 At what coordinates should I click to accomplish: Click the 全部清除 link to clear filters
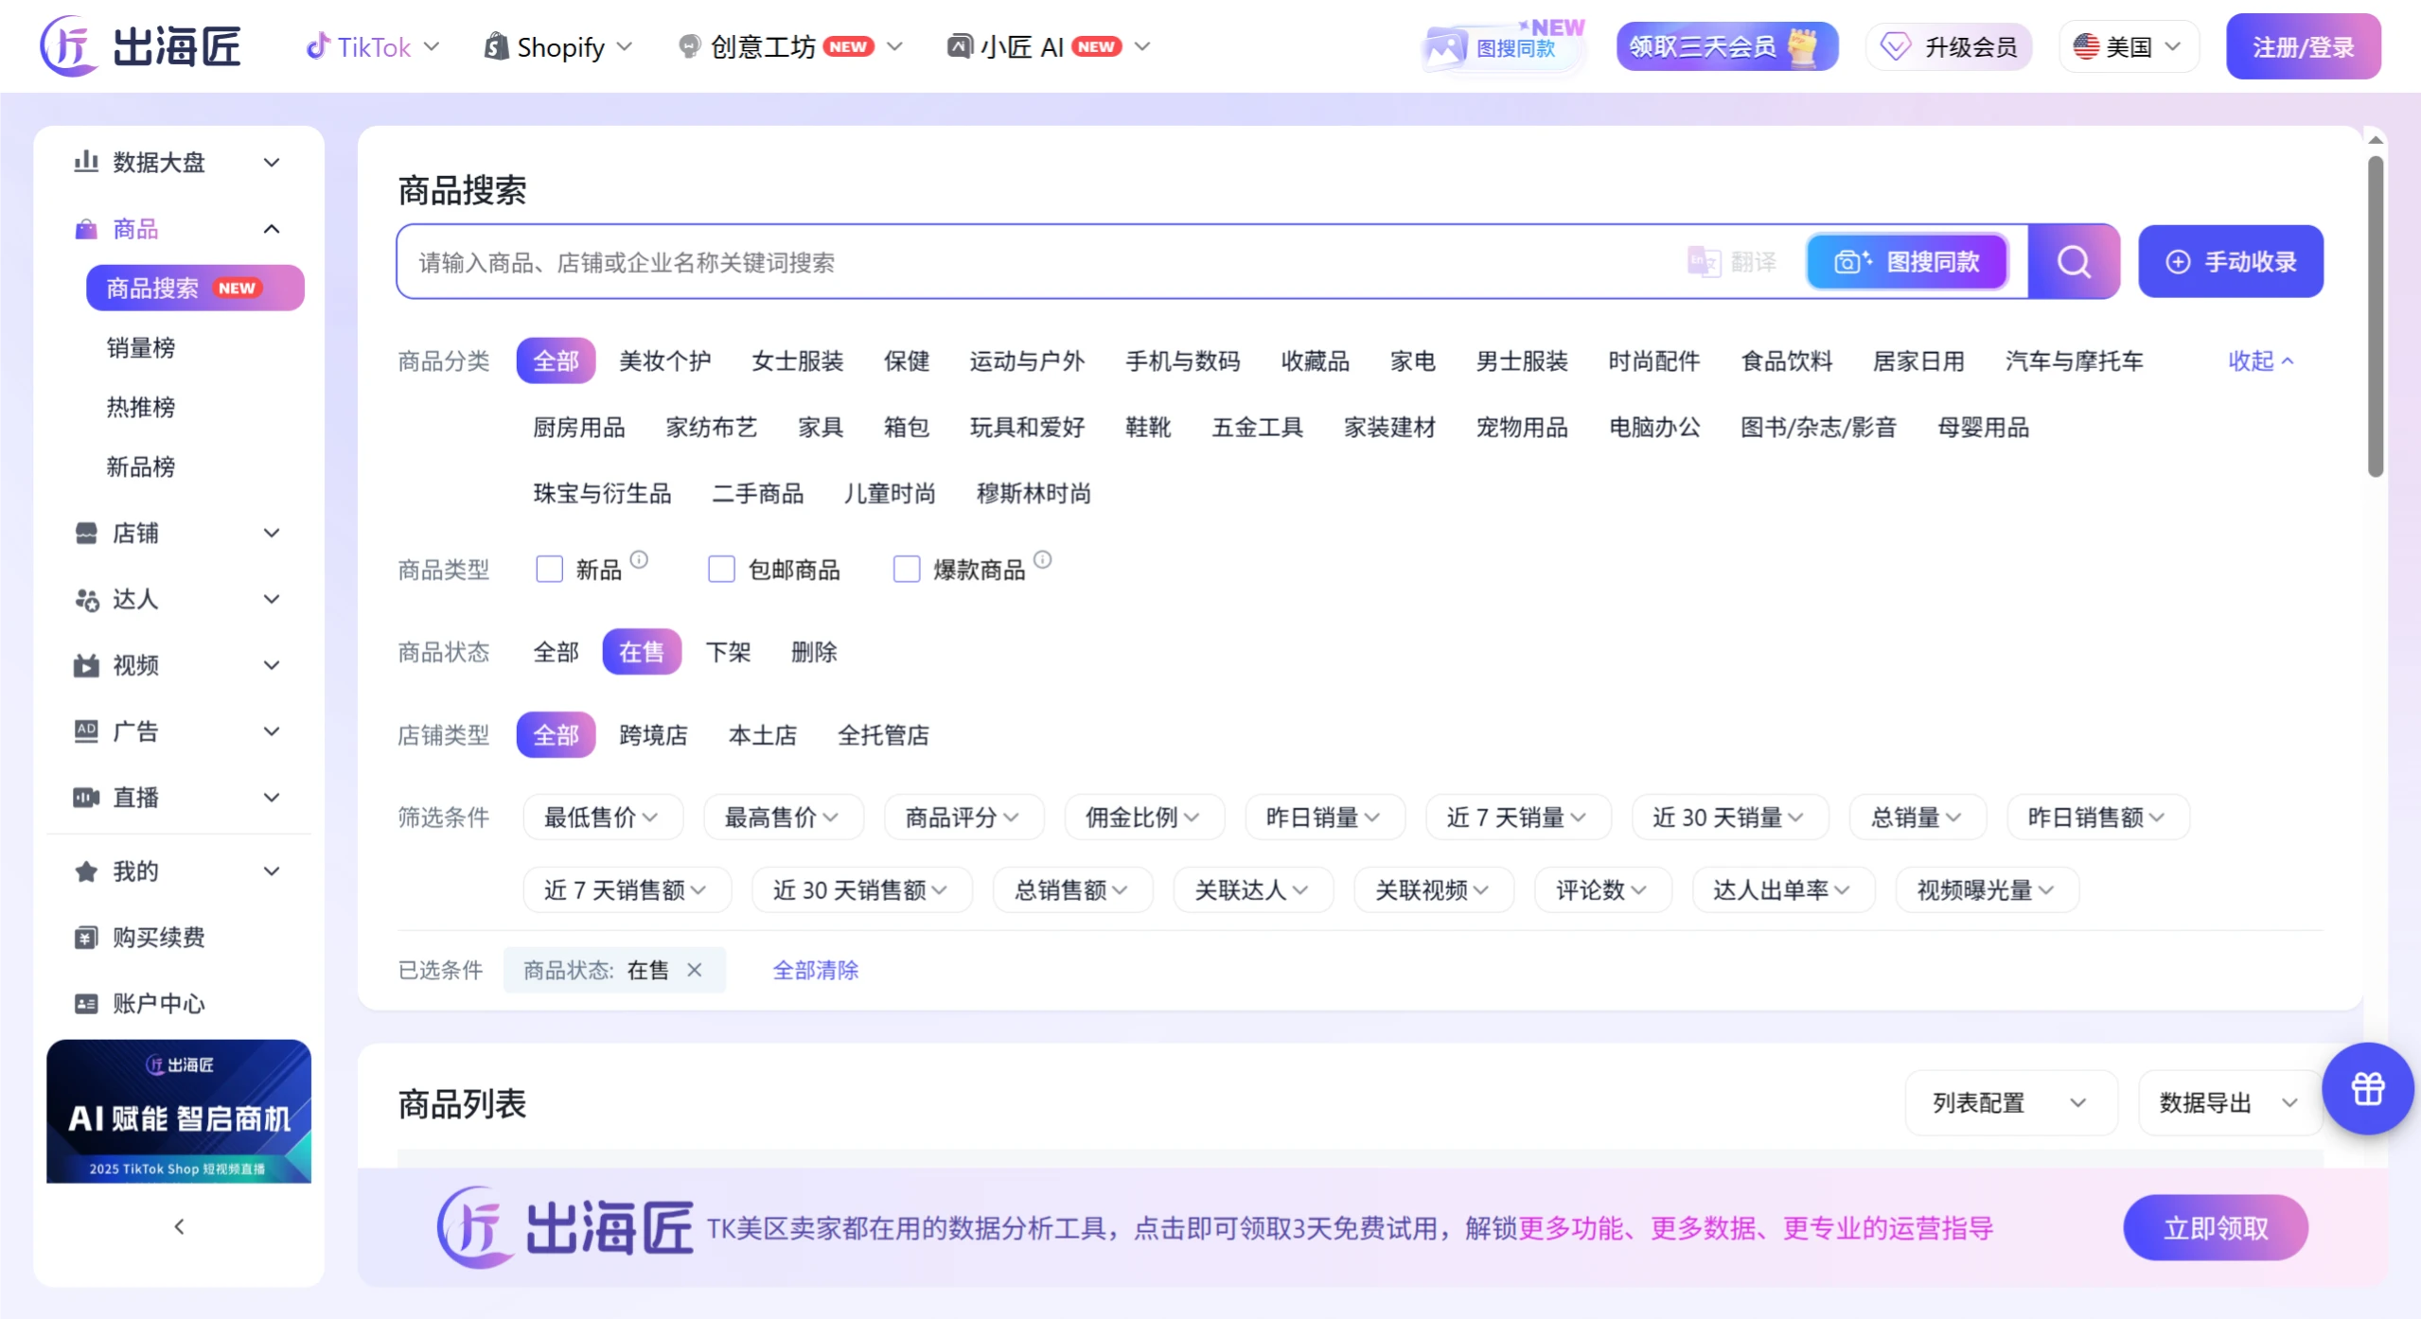(814, 970)
